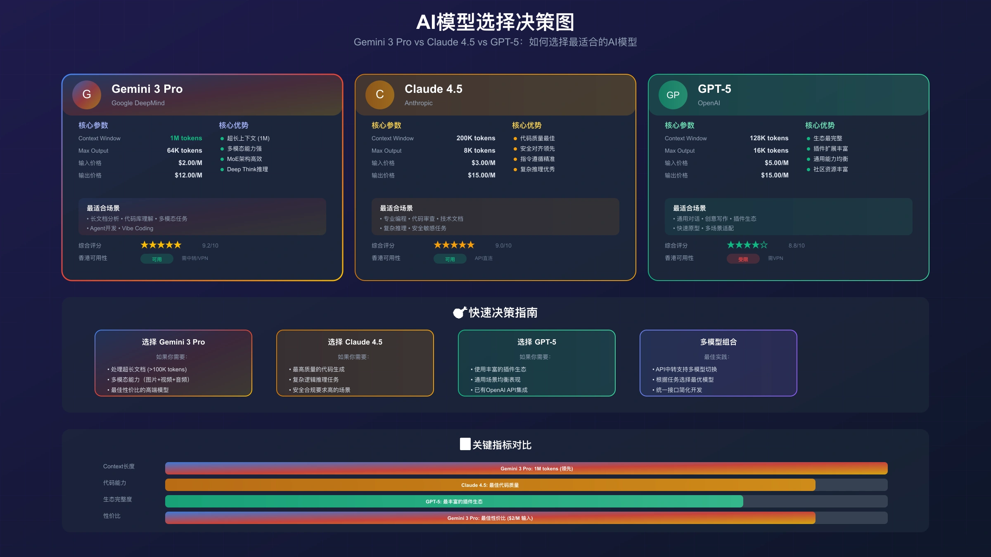Click the 需中转/VPN note
The width and height of the screenshot is (991, 557).
click(195, 258)
